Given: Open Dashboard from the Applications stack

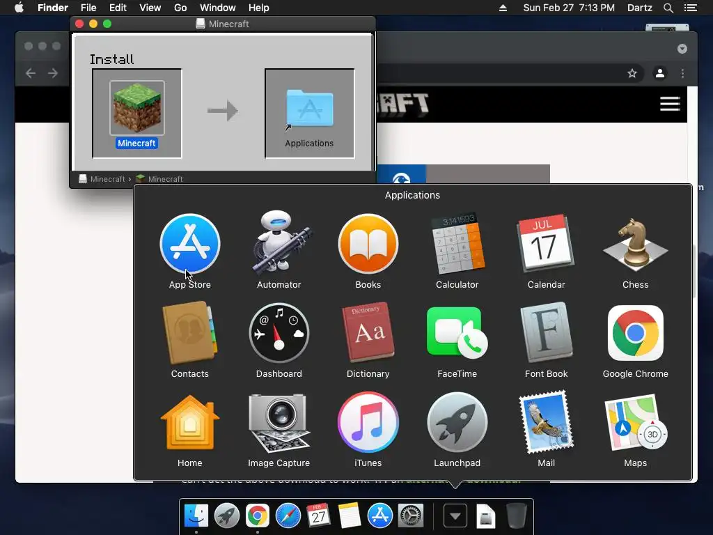Looking at the screenshot, I should pos(279,334).
